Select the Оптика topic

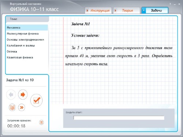point(12,52)
